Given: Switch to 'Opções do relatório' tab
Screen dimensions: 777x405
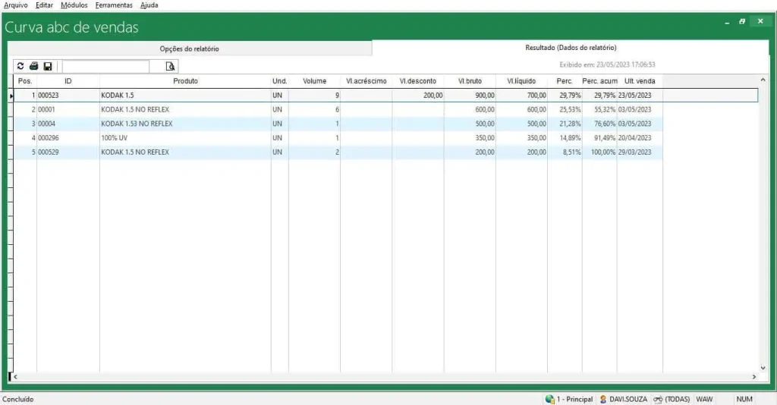Looking at the screenshot, I should (x=190, y=49).
